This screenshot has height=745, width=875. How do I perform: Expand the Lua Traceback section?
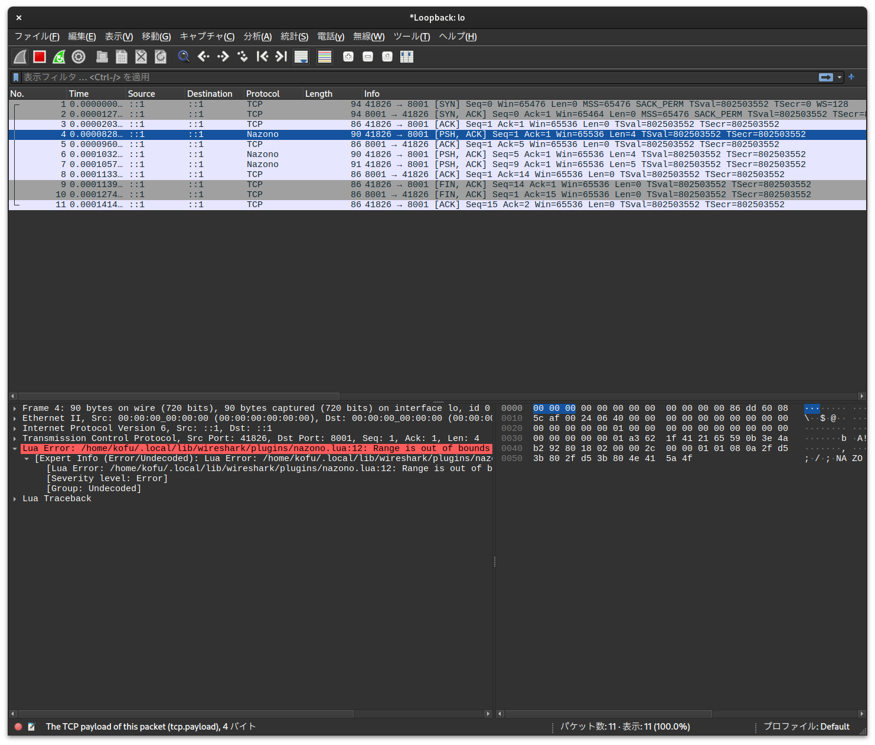point(15,499)
